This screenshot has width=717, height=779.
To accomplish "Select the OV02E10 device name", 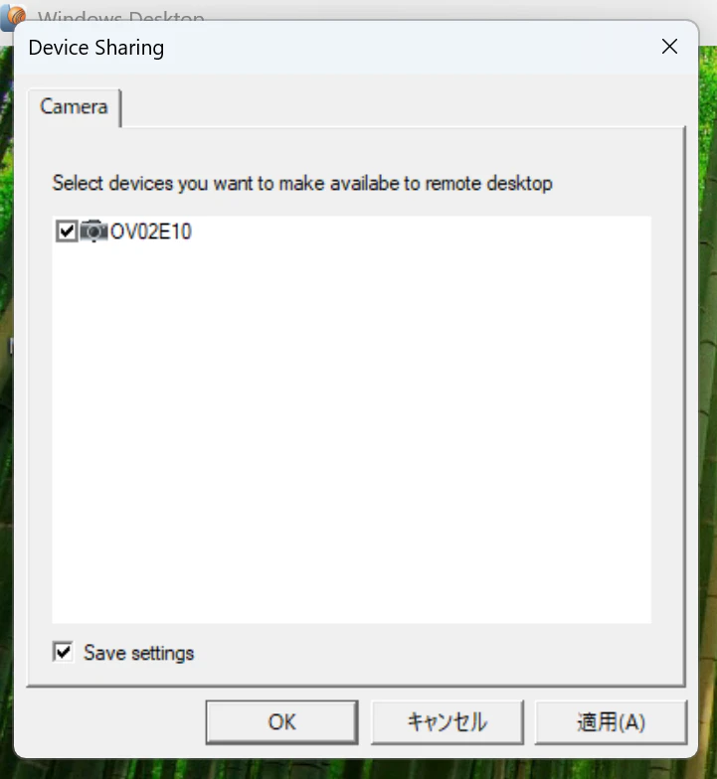I will (x=151, y=232).
